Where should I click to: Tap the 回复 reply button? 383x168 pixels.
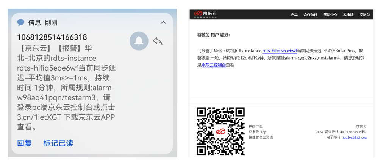24,143
